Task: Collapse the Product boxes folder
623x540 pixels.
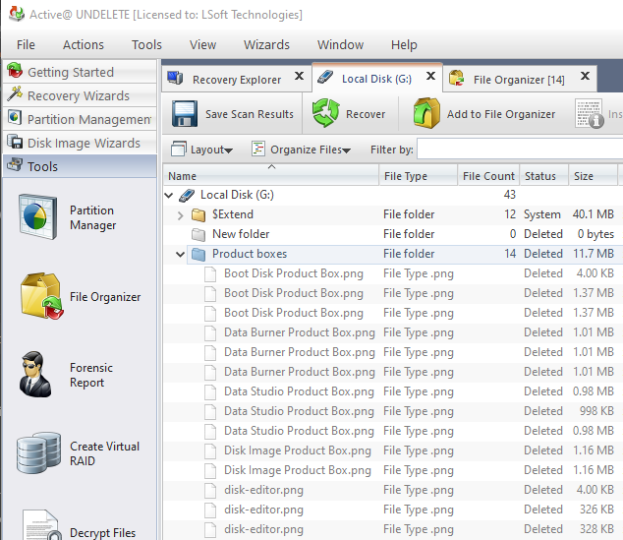Action: pos(181,254)
